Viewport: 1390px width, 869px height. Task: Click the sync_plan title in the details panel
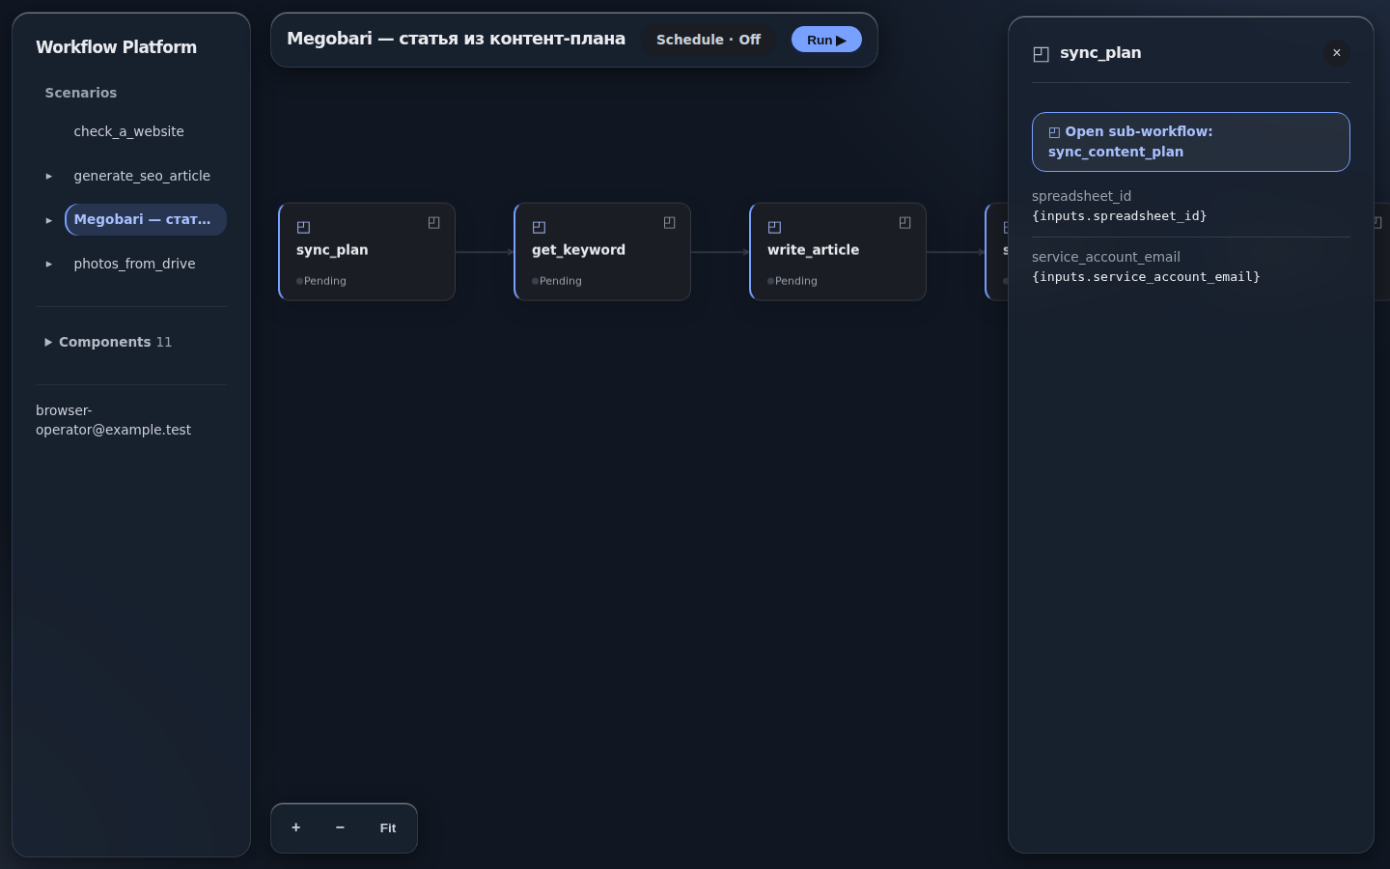click(1100, 53)
